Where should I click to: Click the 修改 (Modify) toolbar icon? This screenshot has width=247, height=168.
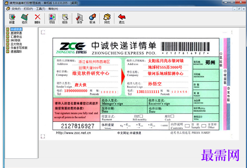(x=24, y=19)
